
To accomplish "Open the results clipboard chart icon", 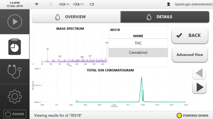I will [x=15, y=47].
